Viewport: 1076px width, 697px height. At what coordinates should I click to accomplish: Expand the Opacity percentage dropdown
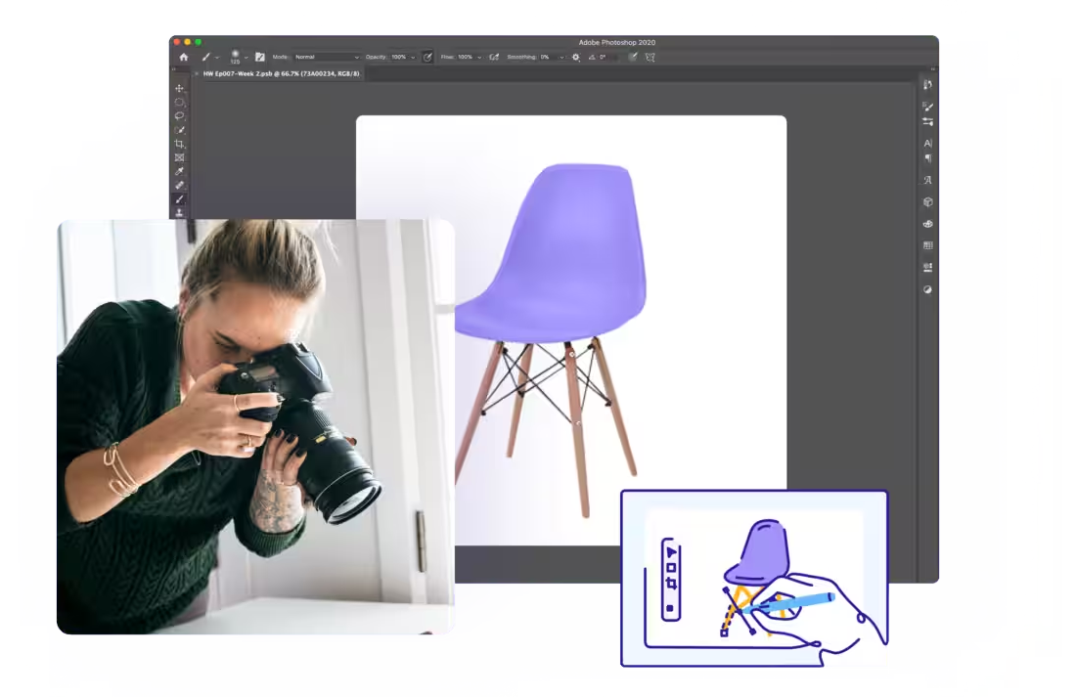point(413,57)
